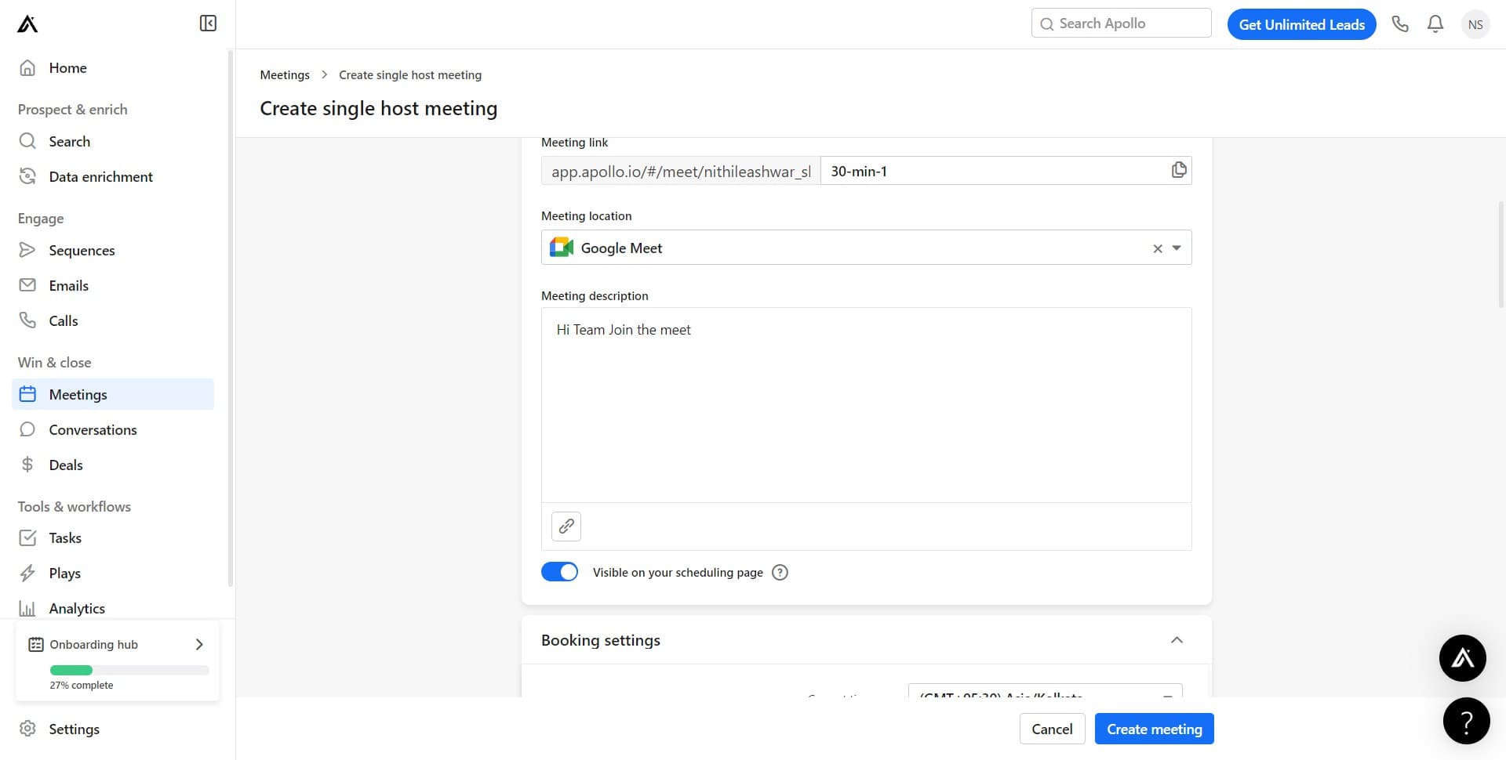This screenshot has height=760, width=1506.
Task: Open the Deals section
Action: point(66,464)
